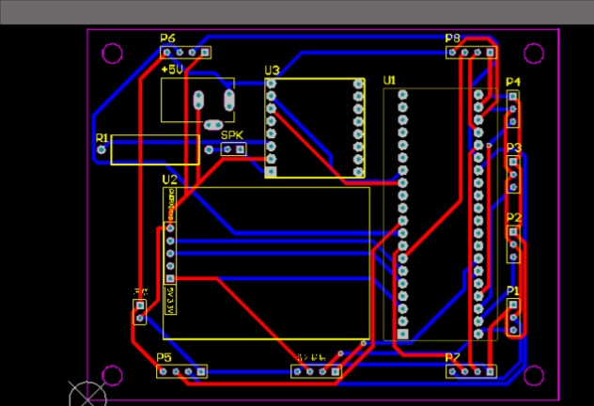Image resolution: width=594 pixels, height=406 pixels.
Task: Select the P1 designator text
Action: [x=512, y=290]
